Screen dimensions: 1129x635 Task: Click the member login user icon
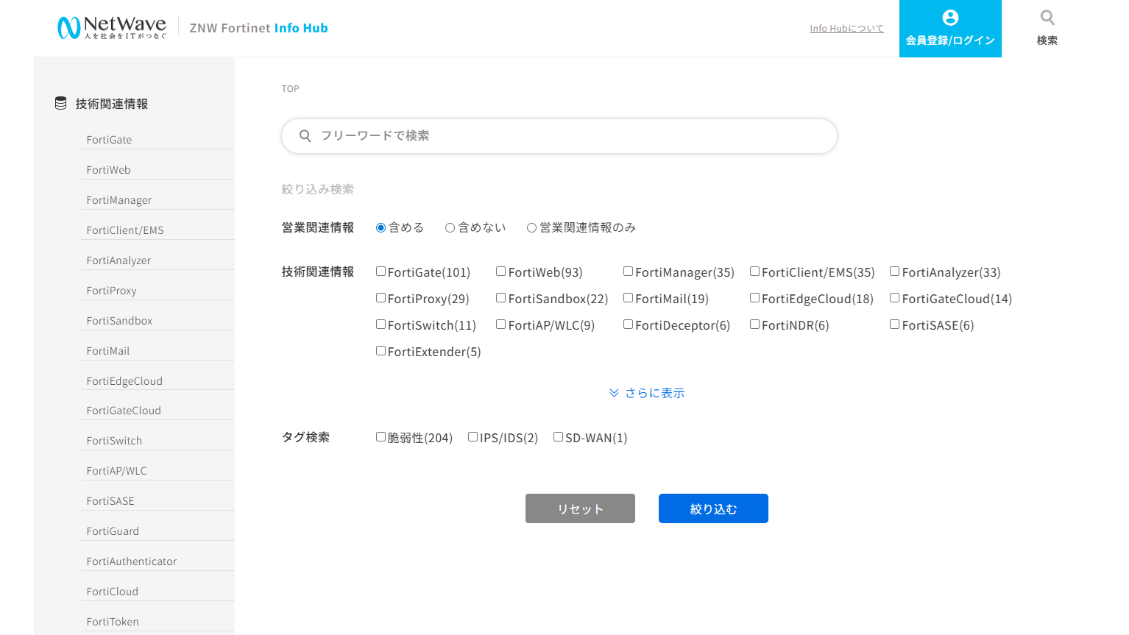[x=950, y=18]
